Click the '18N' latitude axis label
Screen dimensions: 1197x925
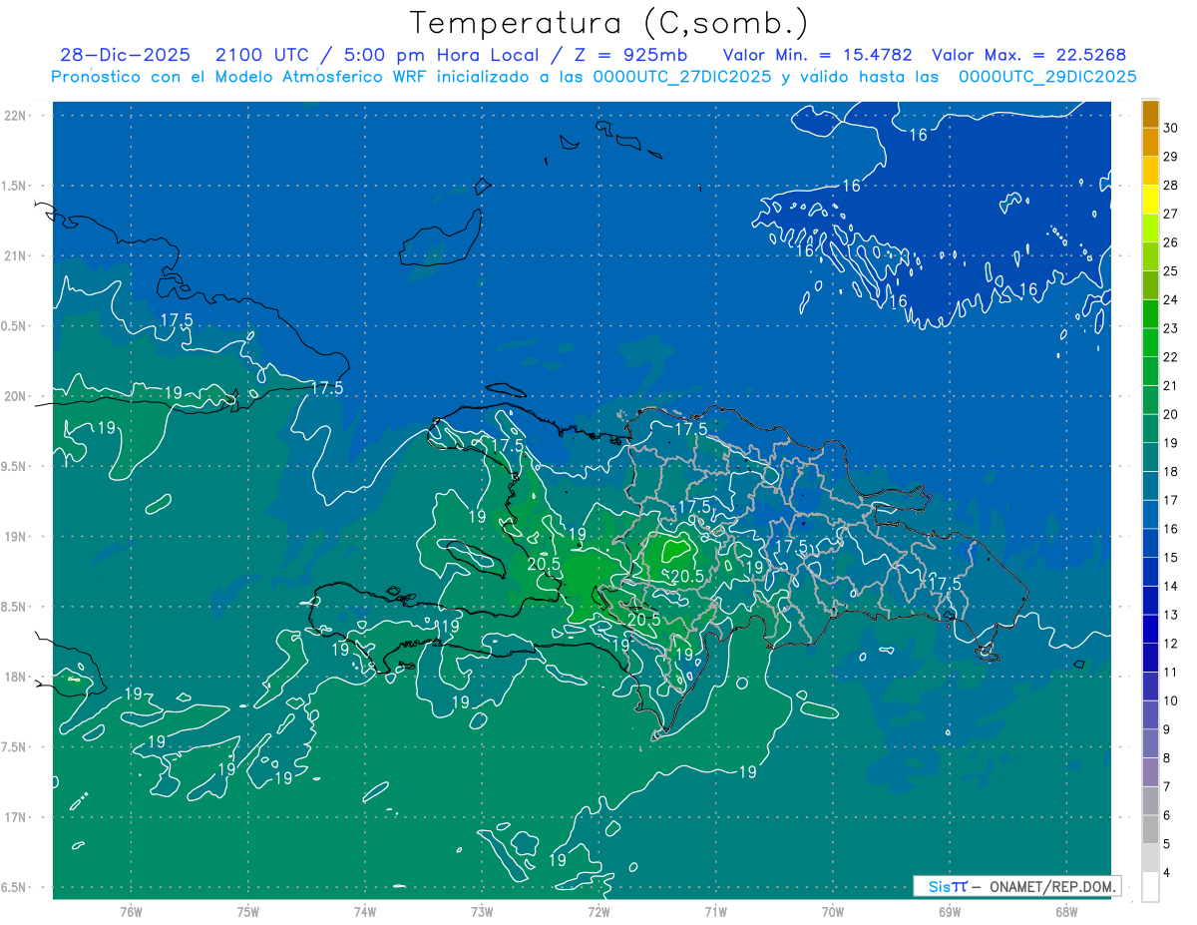click(x=17, y=678)
